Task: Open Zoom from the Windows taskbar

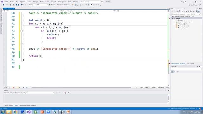Action: (49, 112)
